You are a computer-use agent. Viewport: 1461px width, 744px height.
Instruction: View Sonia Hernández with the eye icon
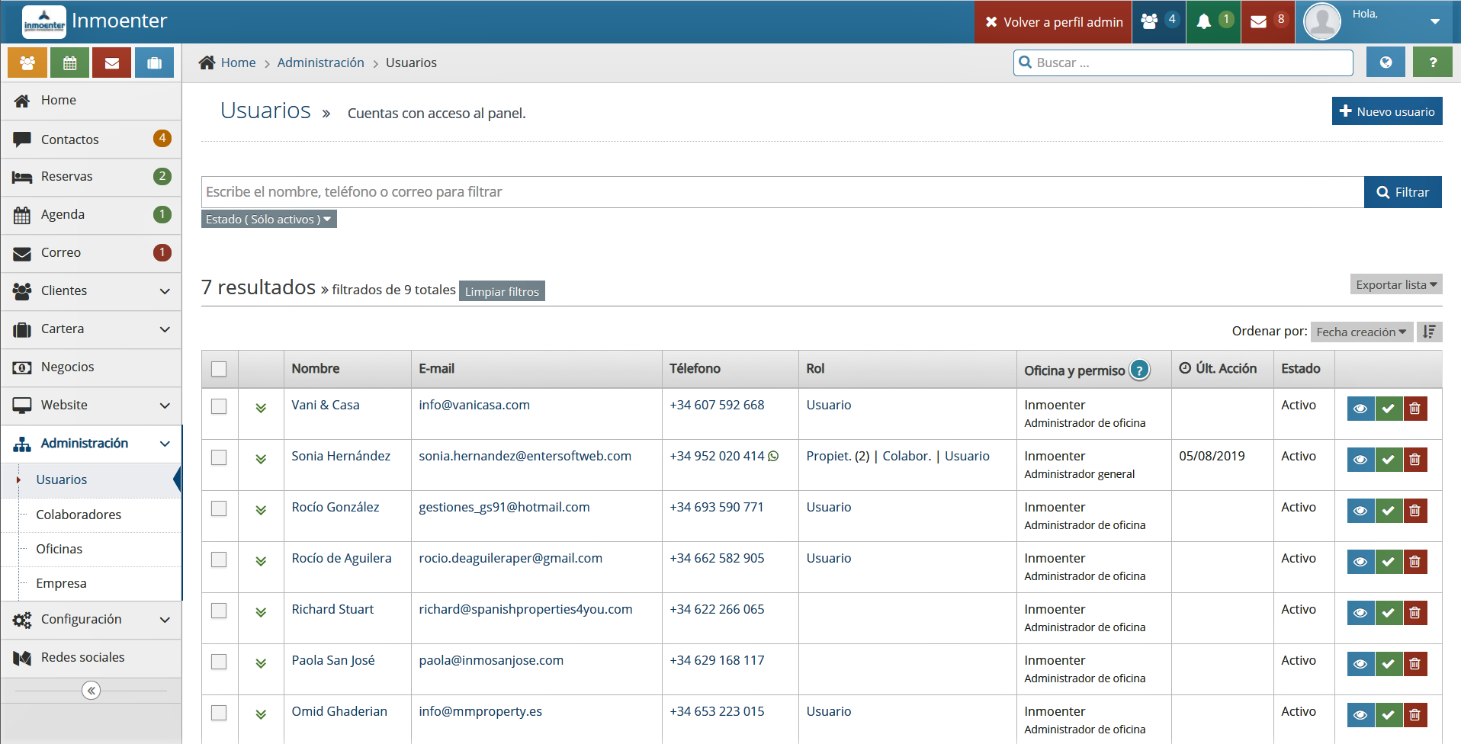tap(1360, 460)
